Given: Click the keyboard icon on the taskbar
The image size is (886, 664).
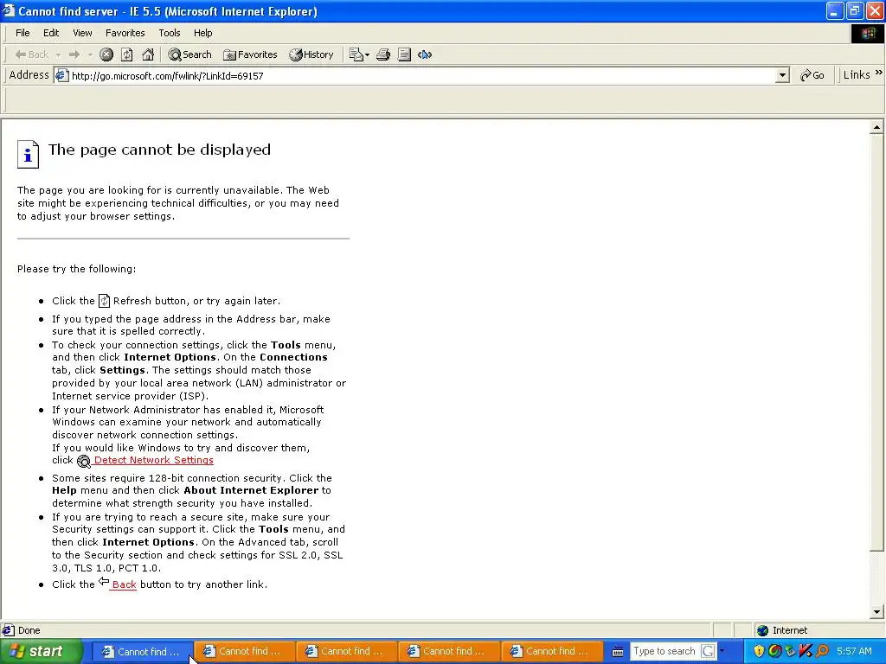Looking at the screenshot, I should click(618, 652).
